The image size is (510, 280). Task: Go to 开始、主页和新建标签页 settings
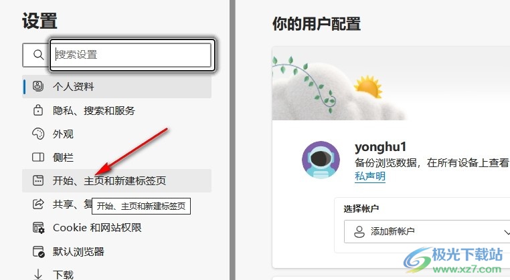(x=116, y=180)
